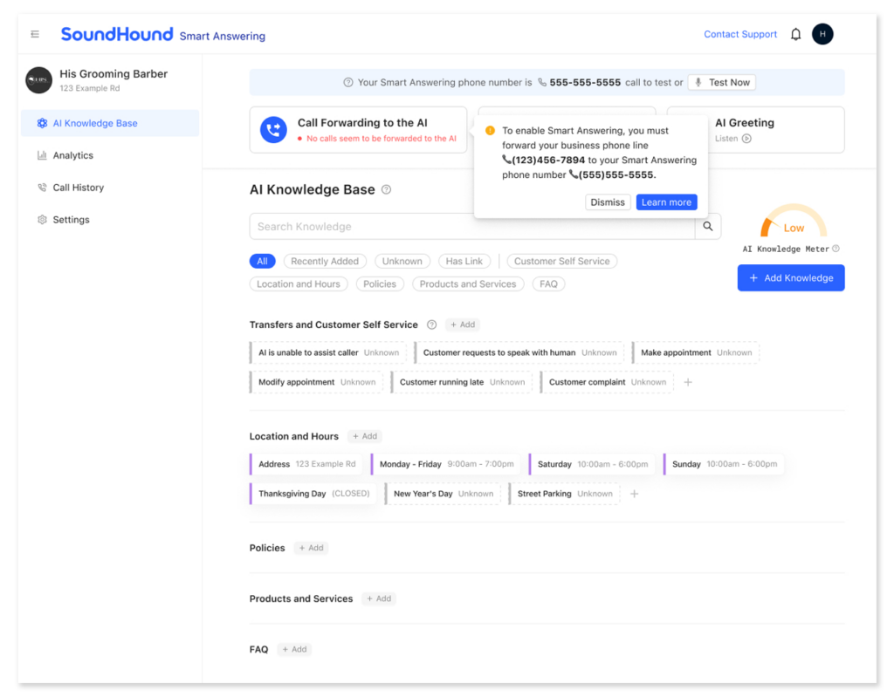
Task: Click the 555-555-5555 phone number in banner
Action: pos(585,83)
